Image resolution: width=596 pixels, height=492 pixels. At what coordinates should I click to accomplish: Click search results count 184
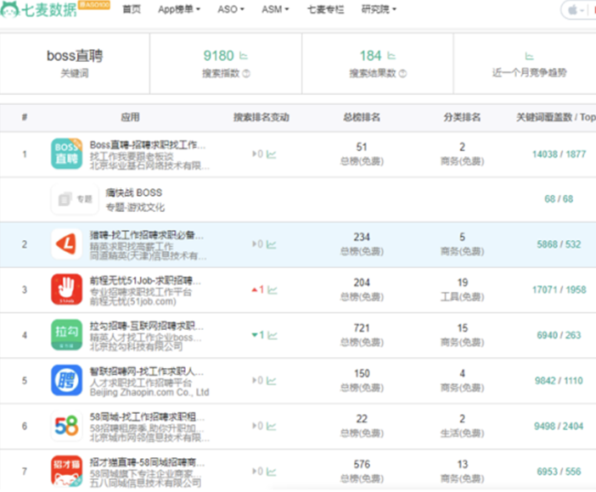click(x=371, y=56)
